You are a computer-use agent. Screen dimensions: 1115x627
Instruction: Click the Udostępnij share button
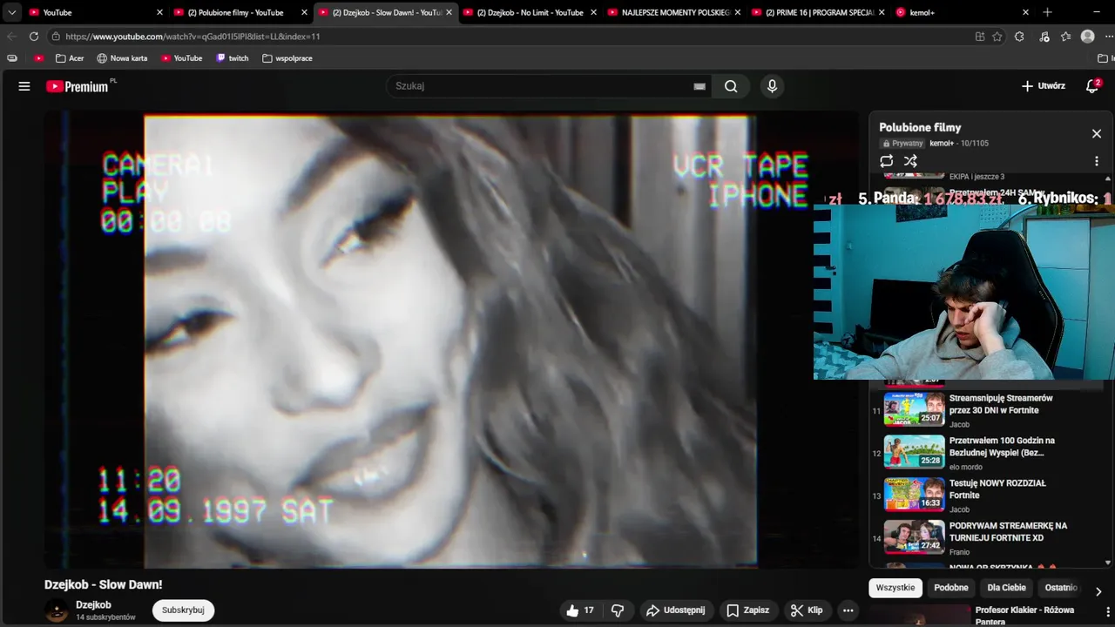[675, 610]
